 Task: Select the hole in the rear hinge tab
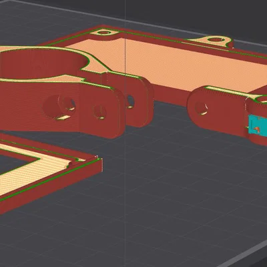[130, 101]
